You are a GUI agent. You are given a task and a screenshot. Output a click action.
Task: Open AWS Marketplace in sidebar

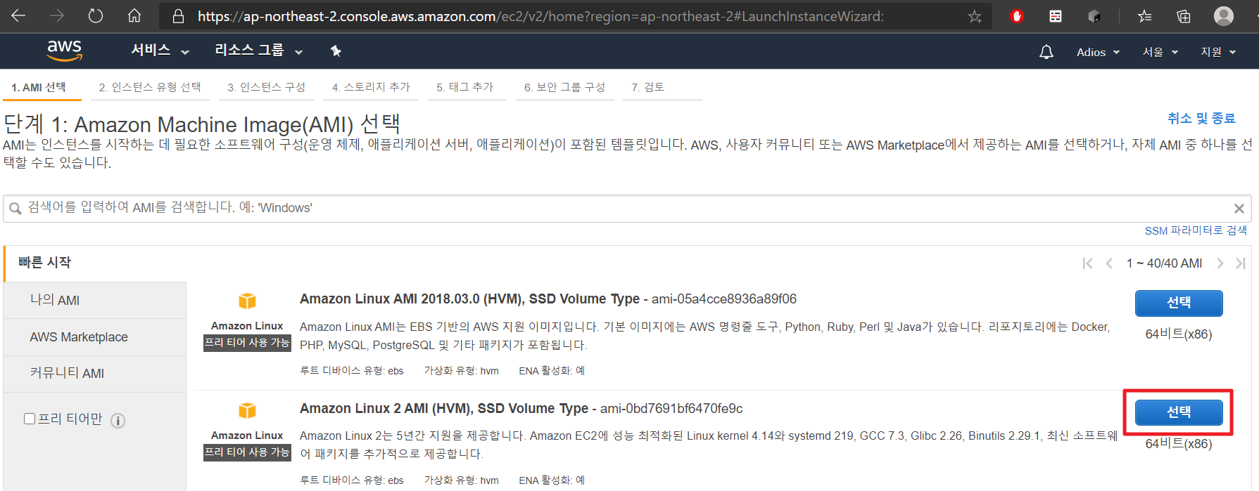[95, 337]
